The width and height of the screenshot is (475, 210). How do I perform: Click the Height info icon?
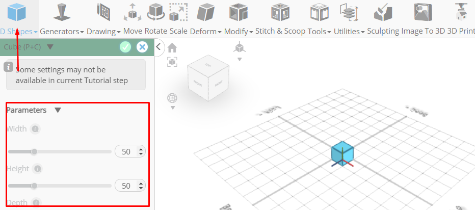click(38, 169)
